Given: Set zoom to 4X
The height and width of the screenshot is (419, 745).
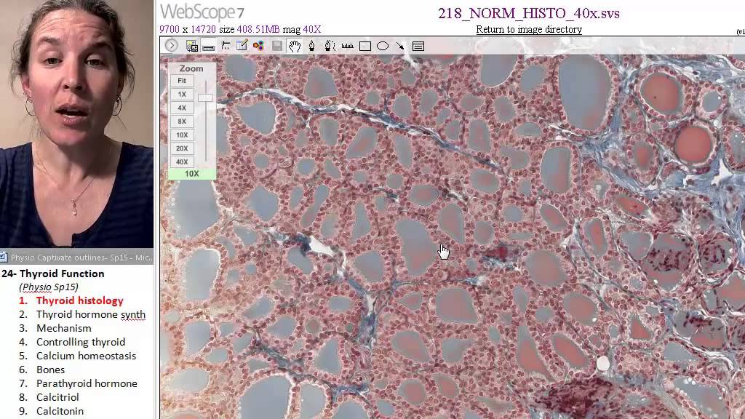Looking at the screenshot, I should coord(182,108).
